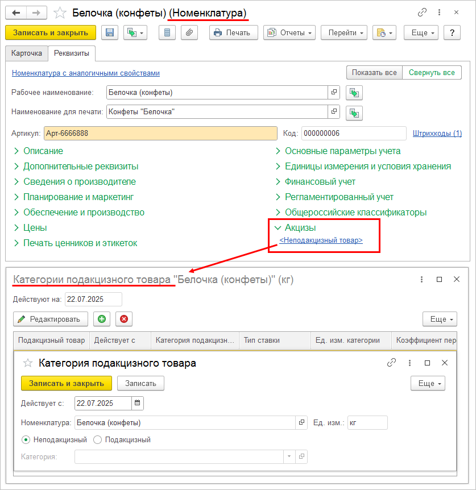The width and height of the screenshot is (476, 490).
Task: Open three-dot menu in Категории подакцизного товара window
Action: 421,279
